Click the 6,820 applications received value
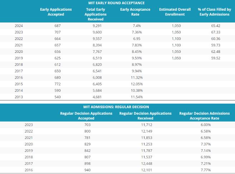Screen dimensions: 235x174 click(97, 65)
